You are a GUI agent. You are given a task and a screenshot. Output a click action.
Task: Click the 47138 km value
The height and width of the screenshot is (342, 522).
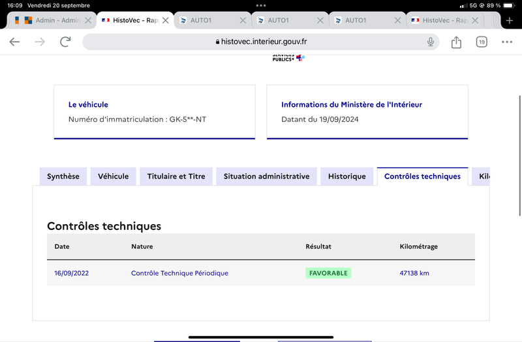point(414,273)
